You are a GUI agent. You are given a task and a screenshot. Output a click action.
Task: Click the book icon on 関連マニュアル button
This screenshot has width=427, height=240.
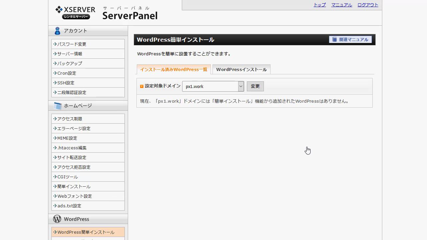(335, 40)
